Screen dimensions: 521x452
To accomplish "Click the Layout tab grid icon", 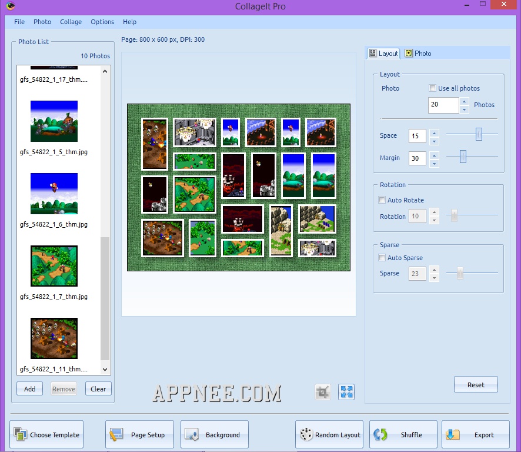I will coord(373,53).
